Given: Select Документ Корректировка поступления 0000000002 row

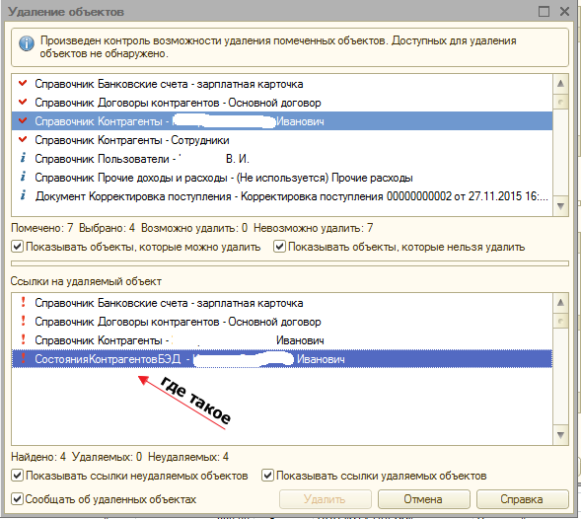Looking at the screenshot, I should [282, 196].
